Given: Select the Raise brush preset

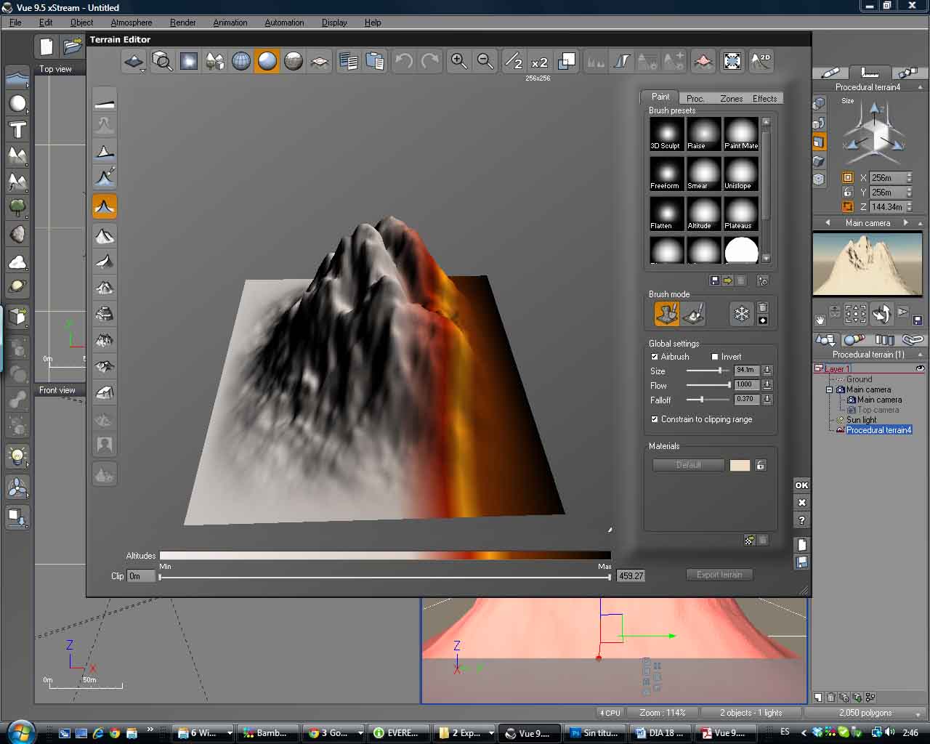Looking at the screenshot, I should pos(703,134).
